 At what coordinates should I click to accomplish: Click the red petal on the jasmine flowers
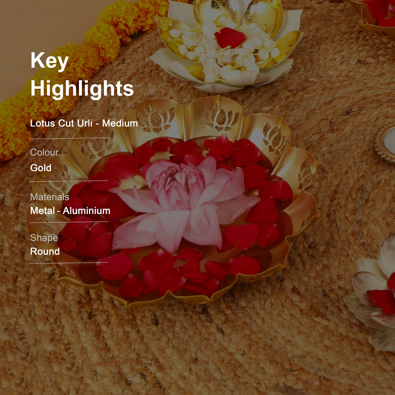(230, 38)
